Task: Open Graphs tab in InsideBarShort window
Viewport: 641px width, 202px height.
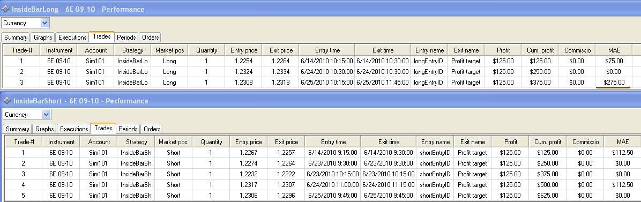Action: click(44, 129)
